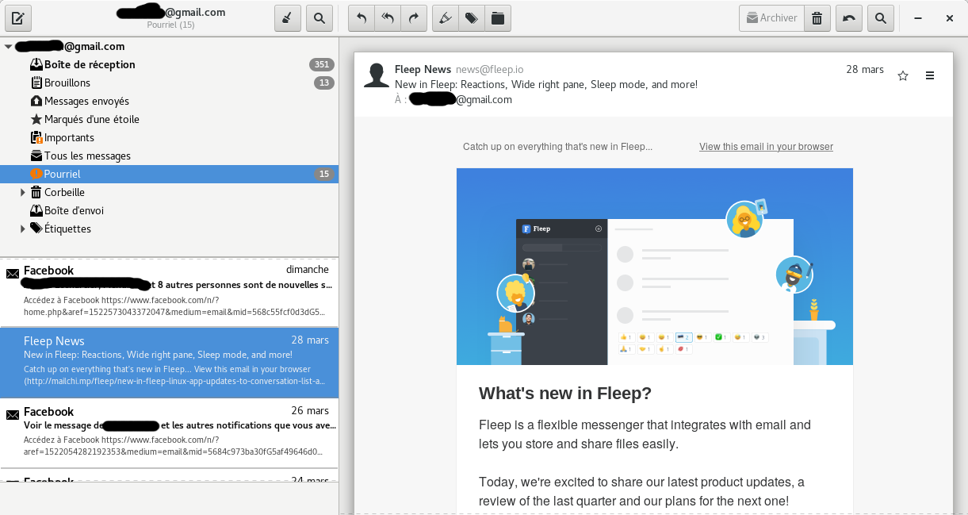Delete conversation with the trash icon

[x=817, y=18]
